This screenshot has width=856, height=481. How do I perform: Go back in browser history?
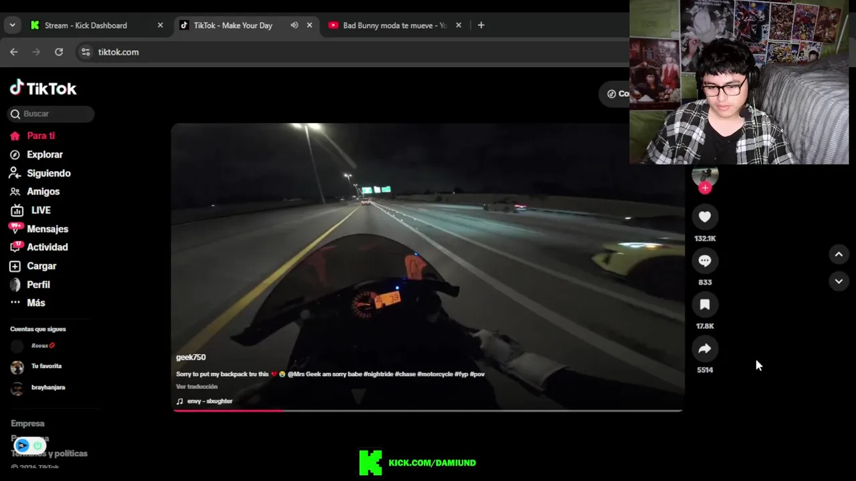pos(14,52)
